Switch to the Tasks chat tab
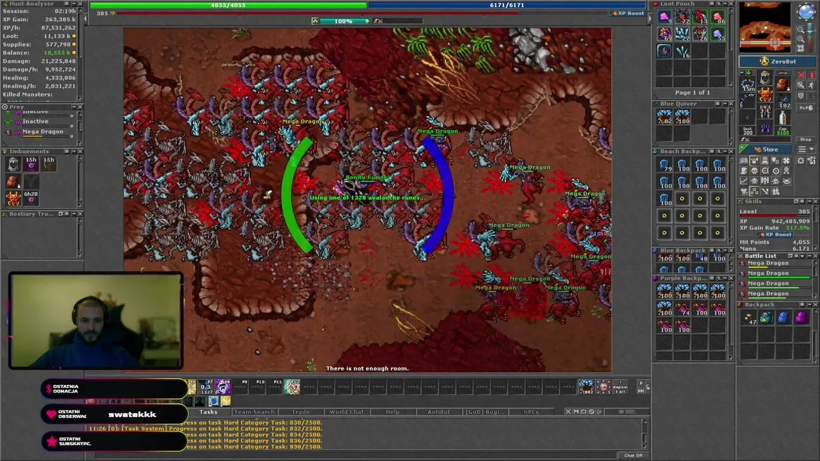 tap(208, 412)
